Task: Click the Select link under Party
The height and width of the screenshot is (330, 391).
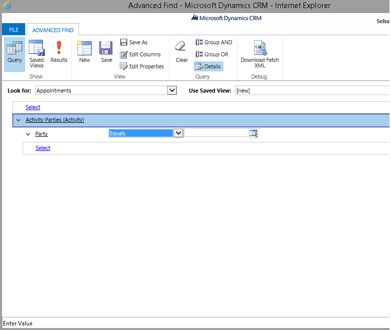Action: point(43,148)
